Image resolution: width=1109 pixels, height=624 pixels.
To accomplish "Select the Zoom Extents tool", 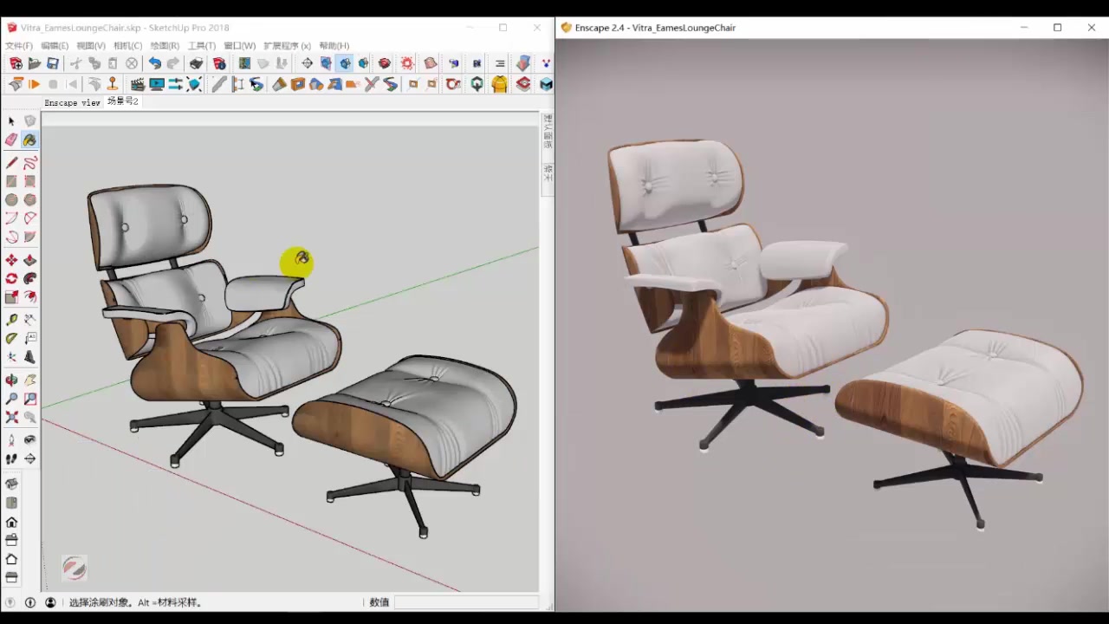I will click(x=11, y=417).
